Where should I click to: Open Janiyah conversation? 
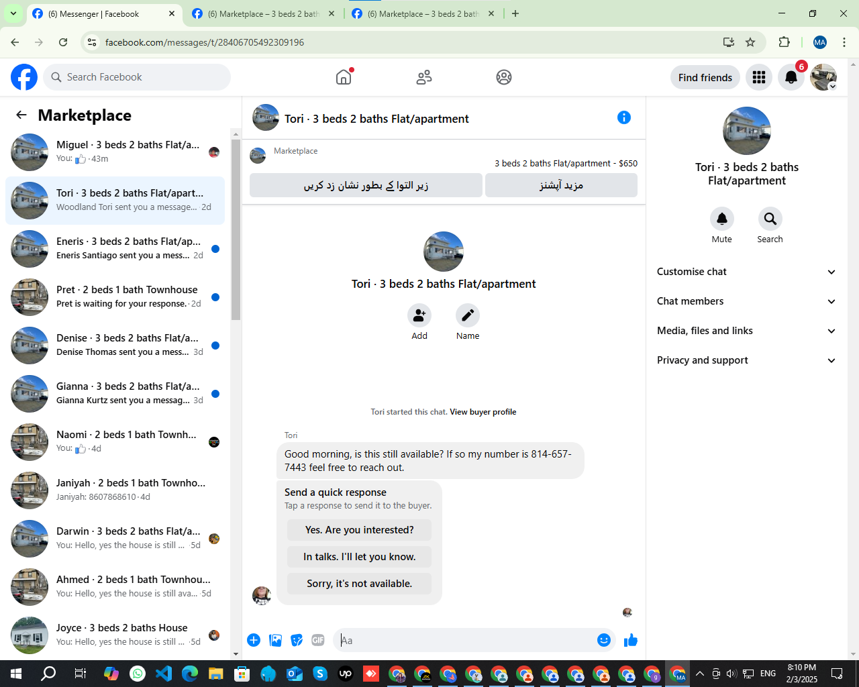(x=115, y=490)
